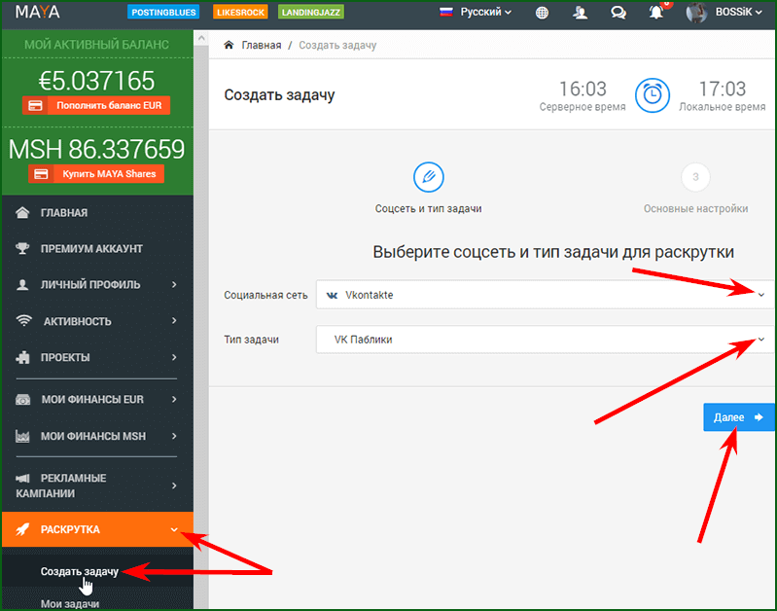Click the megaphone icon beside РЕКЛАМНЫЕ КАМПАНИИ
The height and width of the screenshot is (611, 777).
pos(22,478)
